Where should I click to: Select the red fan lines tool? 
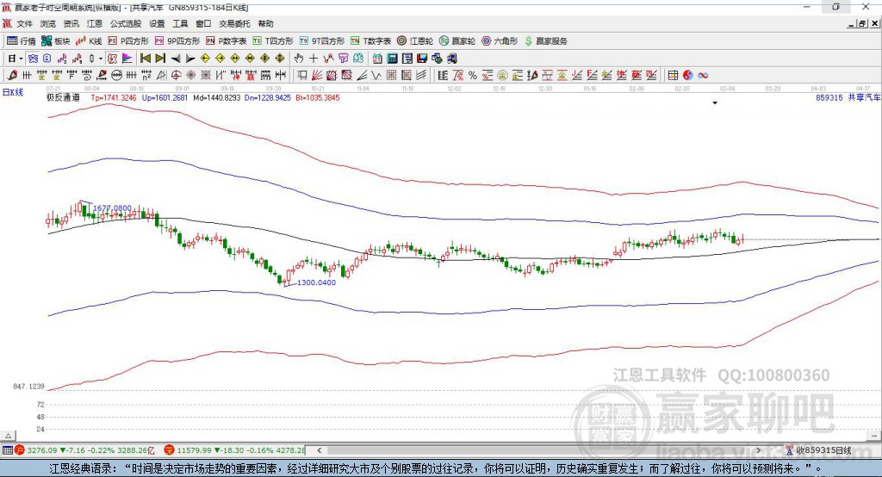(317, 76)
